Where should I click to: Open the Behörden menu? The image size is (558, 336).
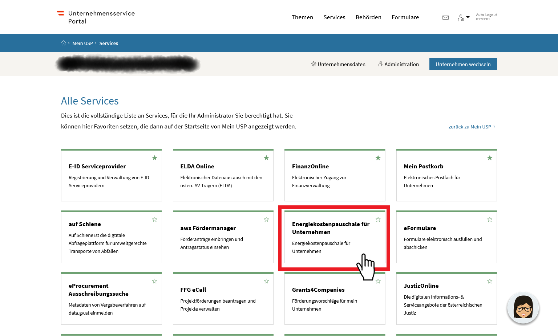[x=368, y=17]
